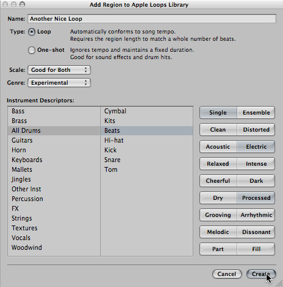Toggle the Processed descriptor button

256,198
